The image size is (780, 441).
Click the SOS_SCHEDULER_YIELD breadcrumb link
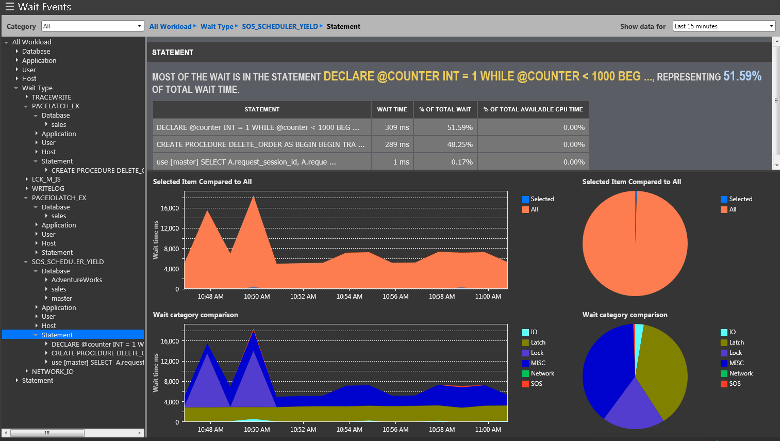(x=279, y=26)
